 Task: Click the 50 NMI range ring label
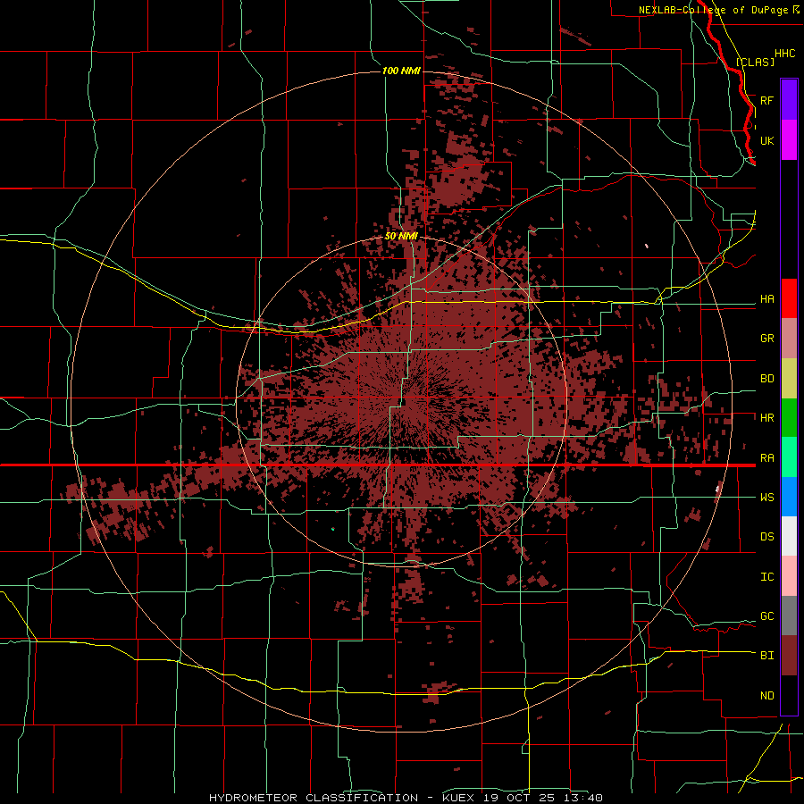tap(401, 237)
